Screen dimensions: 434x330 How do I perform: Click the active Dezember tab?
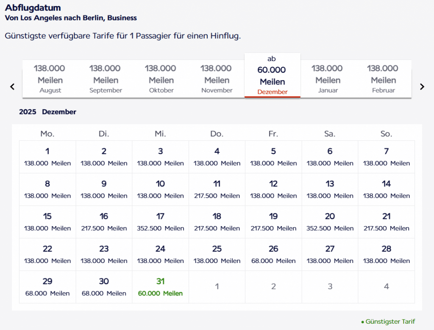273,76
